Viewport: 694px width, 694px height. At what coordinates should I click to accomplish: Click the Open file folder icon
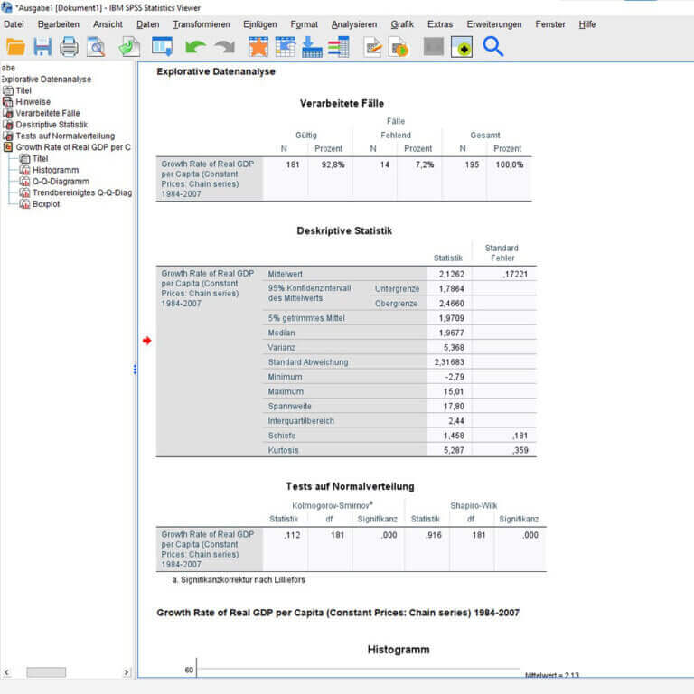[15, 47]
